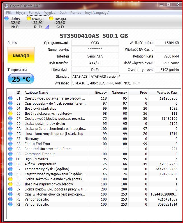This screenshot has width=183, height=223.
Task: Click Czas pracy dysku value 5192 godzin
Action: 168,70
